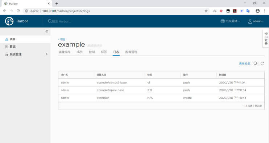Screen dimensions: 269x143
Task: Focus the Harbor search field
Action: (x=61, y=21)
